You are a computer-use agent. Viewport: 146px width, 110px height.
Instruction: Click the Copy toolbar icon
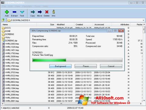point(33,12)
